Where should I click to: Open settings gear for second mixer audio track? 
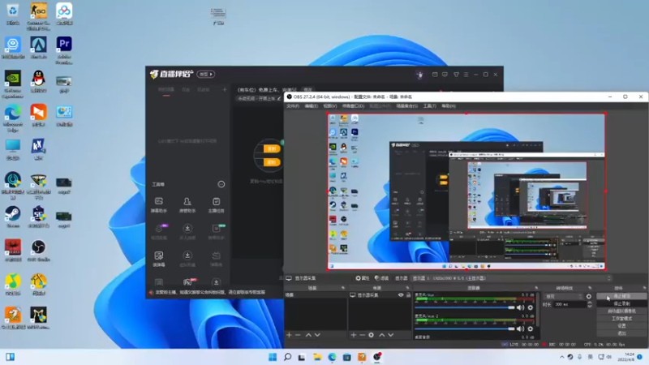pyautogui.click(x=531, y=328)
